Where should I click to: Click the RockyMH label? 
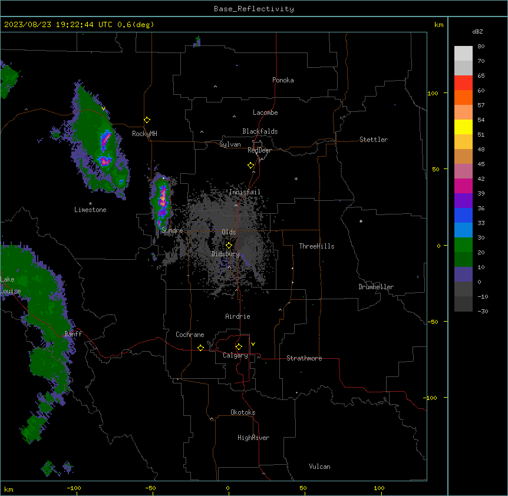click(x=144, y=134)
